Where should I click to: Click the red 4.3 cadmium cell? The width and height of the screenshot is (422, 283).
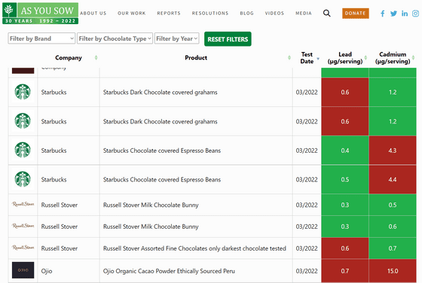pos(393,151)
